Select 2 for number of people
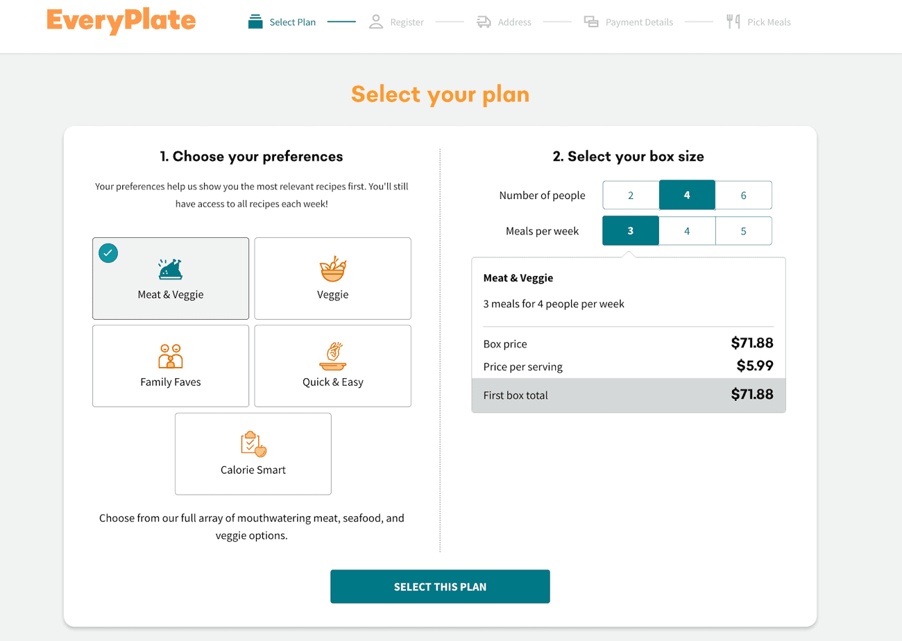 [x=631, y=196]
